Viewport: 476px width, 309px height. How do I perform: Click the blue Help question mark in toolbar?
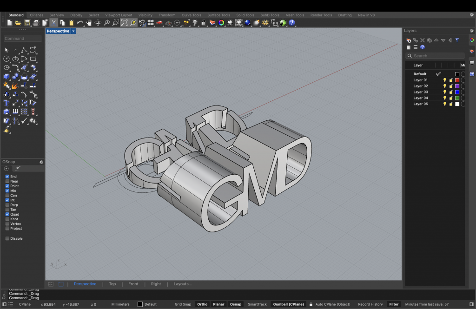292,23
